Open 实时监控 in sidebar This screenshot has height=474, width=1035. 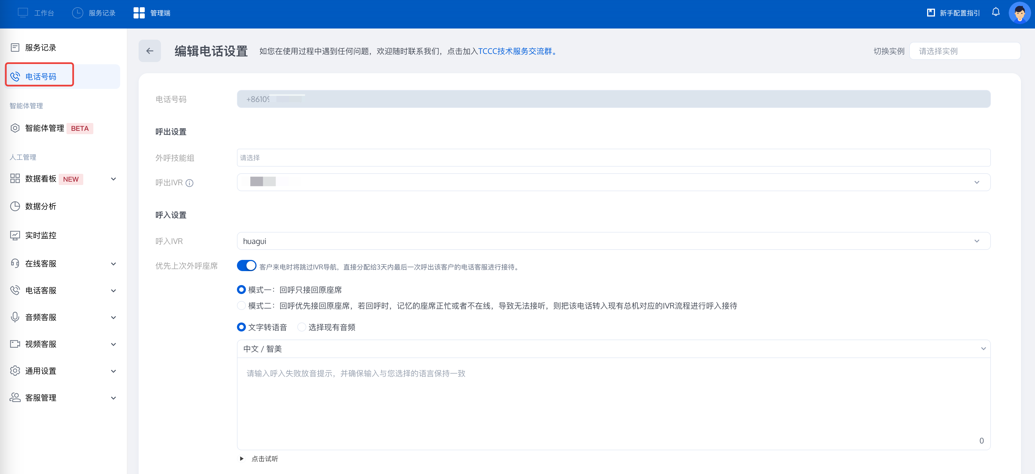point(41,235)
